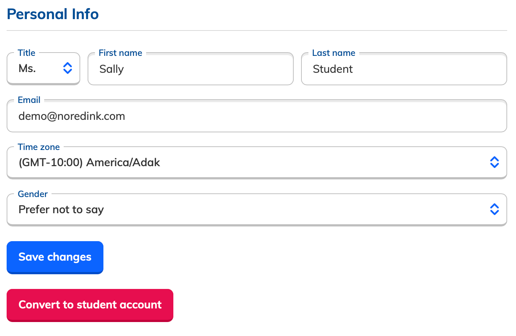Open the Title dropdown showing Ms.

(43, 69)
